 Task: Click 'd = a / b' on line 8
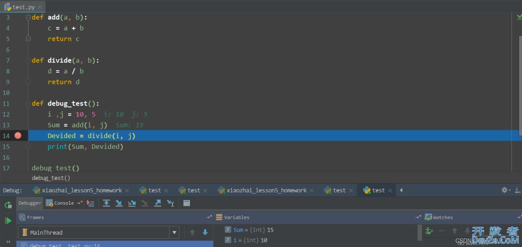tap(66, 71)
